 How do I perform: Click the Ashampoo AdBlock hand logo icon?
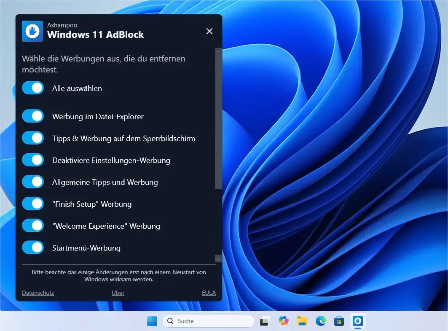point(32,31)
